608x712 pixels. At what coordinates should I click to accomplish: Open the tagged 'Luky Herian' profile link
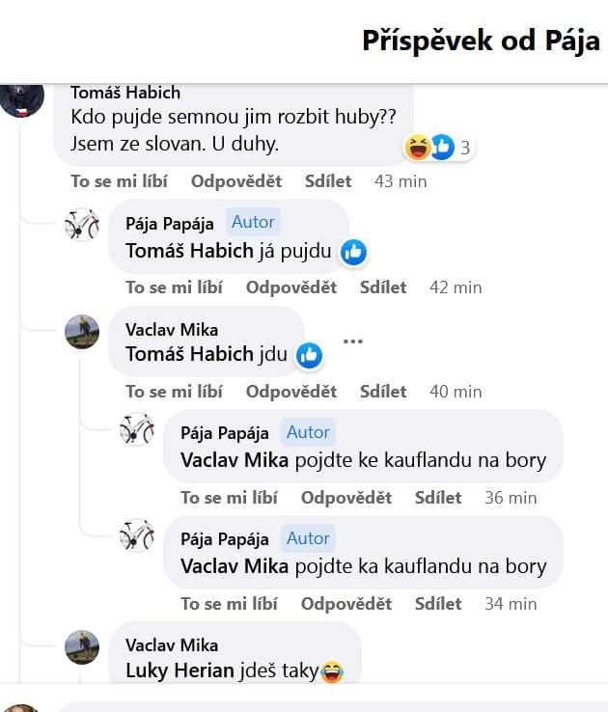pyautogui.click(x=180, y=671)
